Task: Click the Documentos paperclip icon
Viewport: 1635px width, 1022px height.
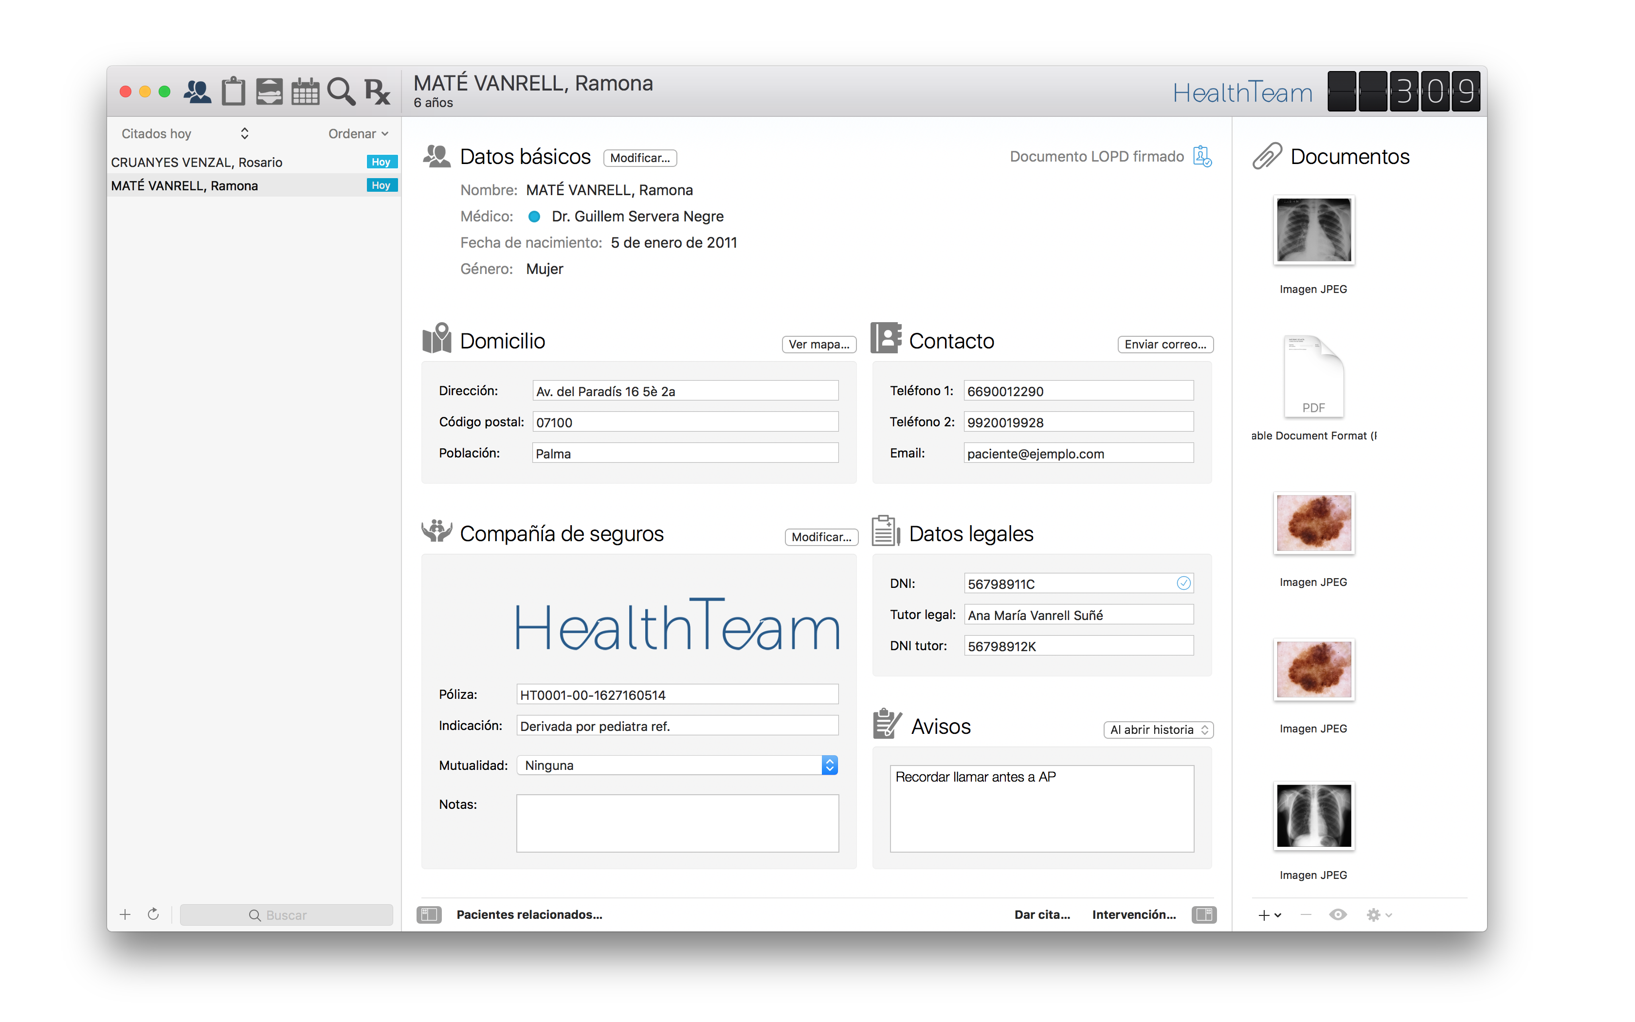Action: pos(1267,156)
